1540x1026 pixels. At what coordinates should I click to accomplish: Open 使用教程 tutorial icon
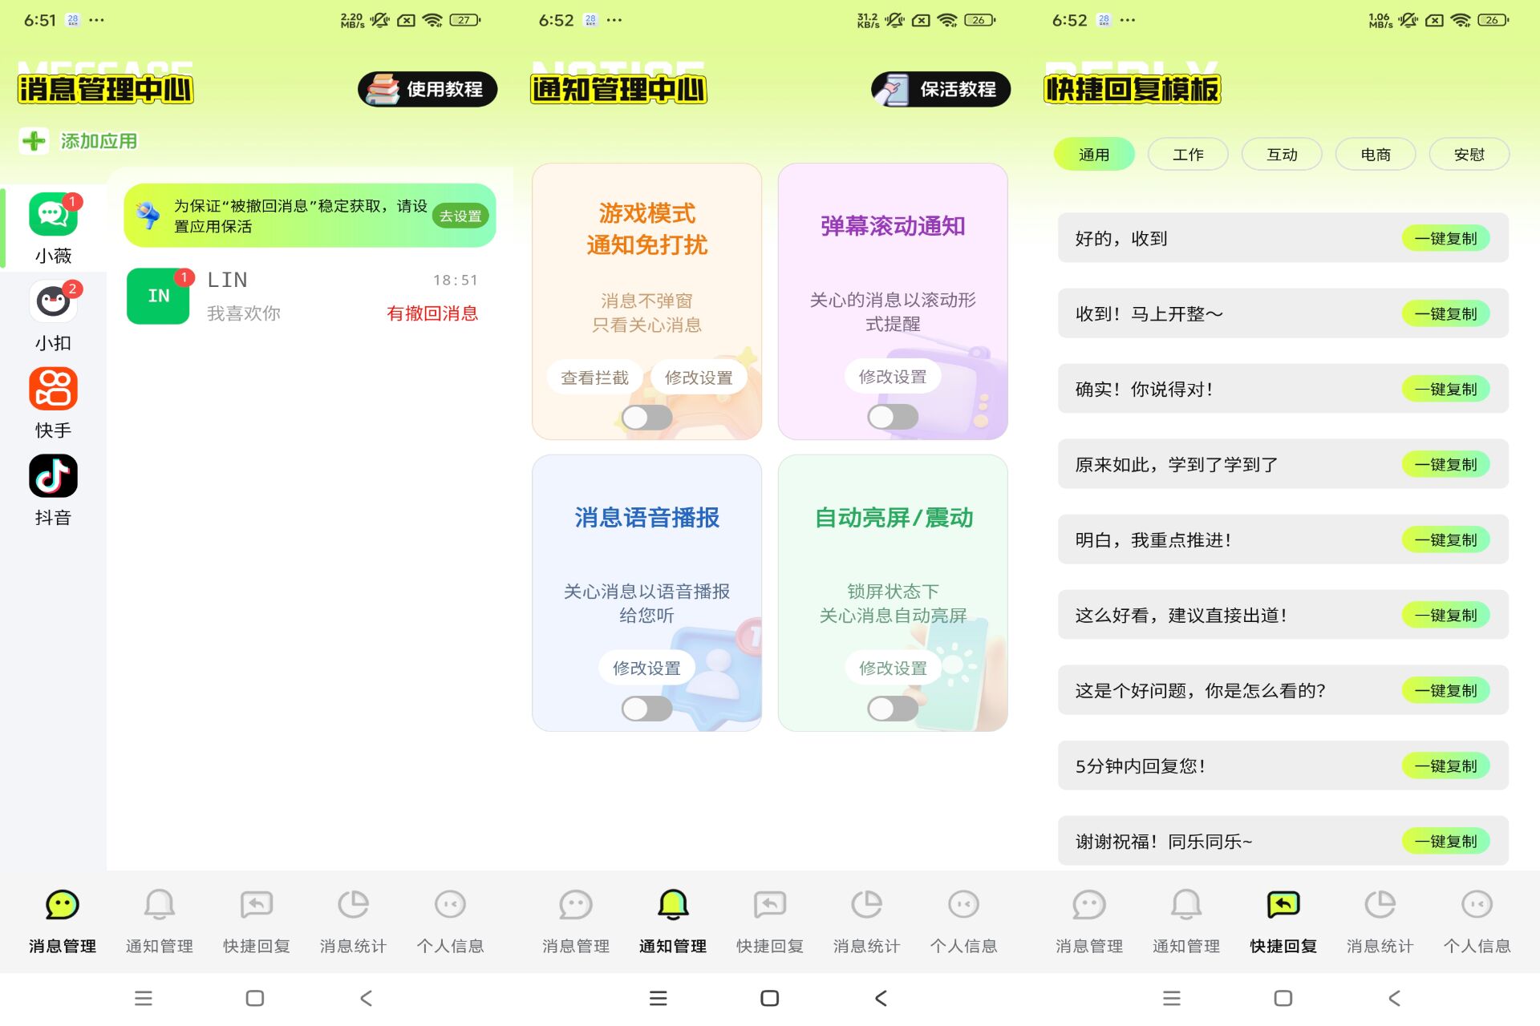click(x=428, y=90)
